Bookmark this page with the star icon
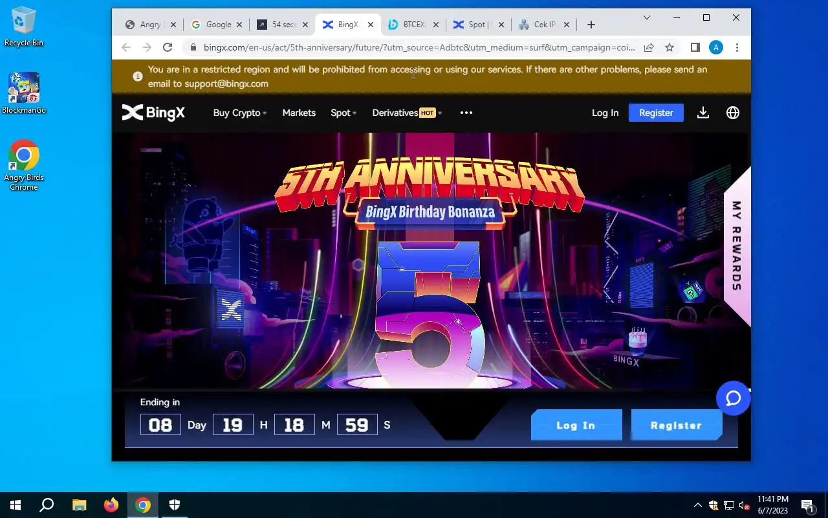Viewport: 828px width, 518px height. click(x=670, y=47)
